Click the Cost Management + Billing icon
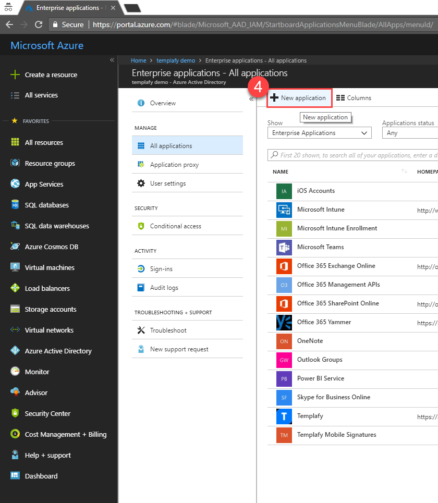438x503 pixels. point(15,434)
